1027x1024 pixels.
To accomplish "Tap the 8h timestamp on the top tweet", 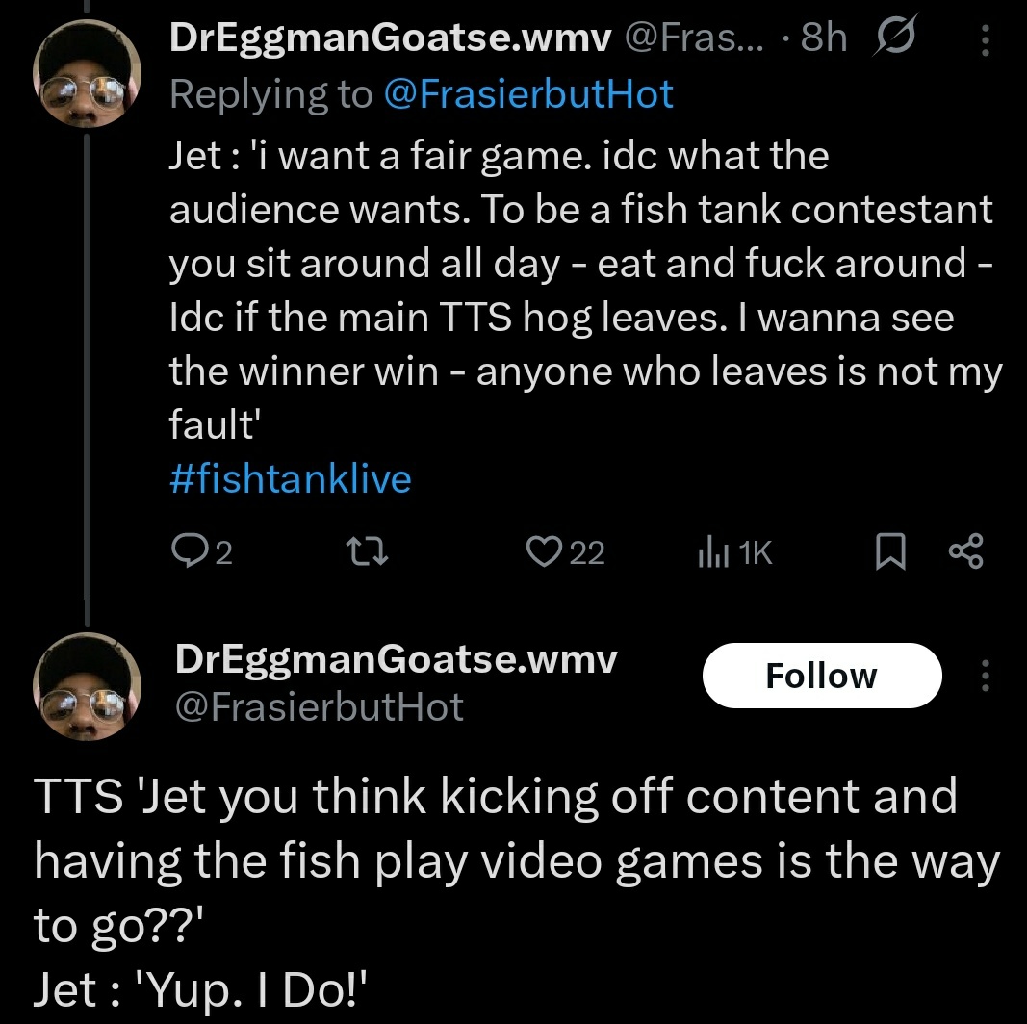I will 823,38.
